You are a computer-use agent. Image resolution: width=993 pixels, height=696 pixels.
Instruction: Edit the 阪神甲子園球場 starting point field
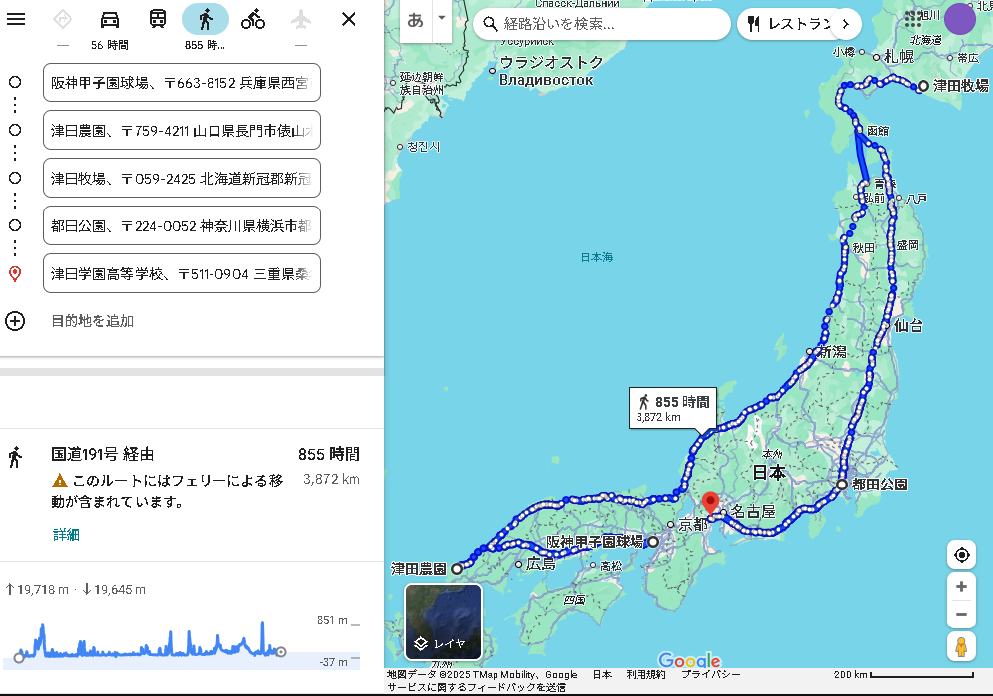[181, 83]
